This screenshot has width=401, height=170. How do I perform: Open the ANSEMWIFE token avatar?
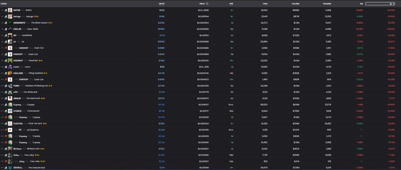click(x=10, y=23)
